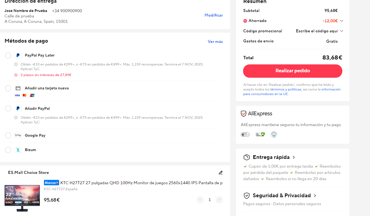Open información para consumidores en la UE link
The width and height of the screenshot is (370, 216).
click(x=292, y=92)
